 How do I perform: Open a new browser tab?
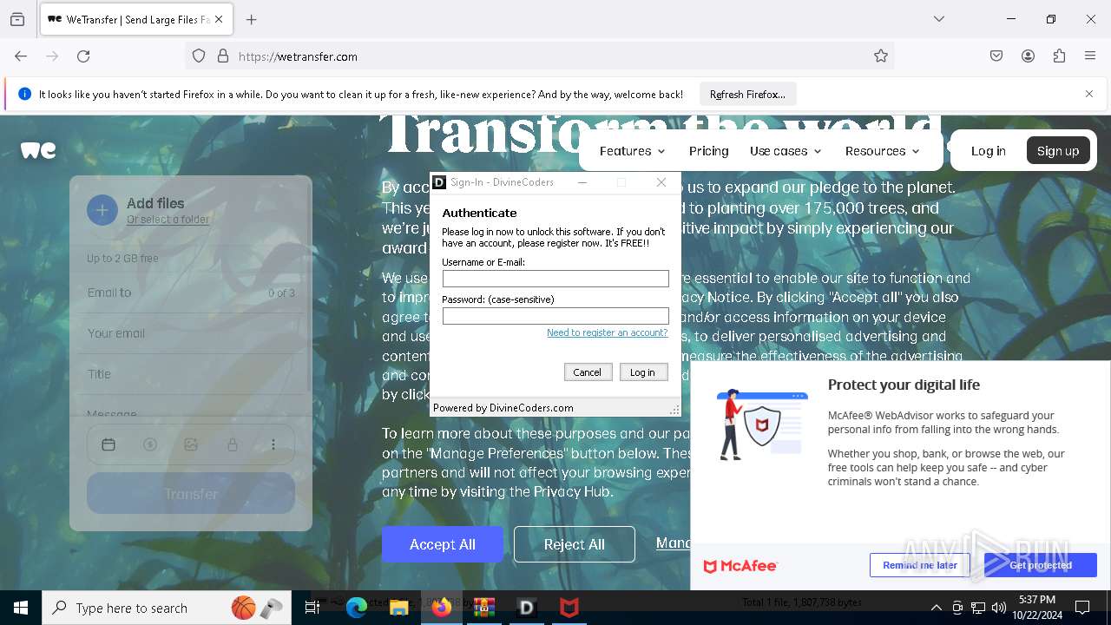(252, 19)
